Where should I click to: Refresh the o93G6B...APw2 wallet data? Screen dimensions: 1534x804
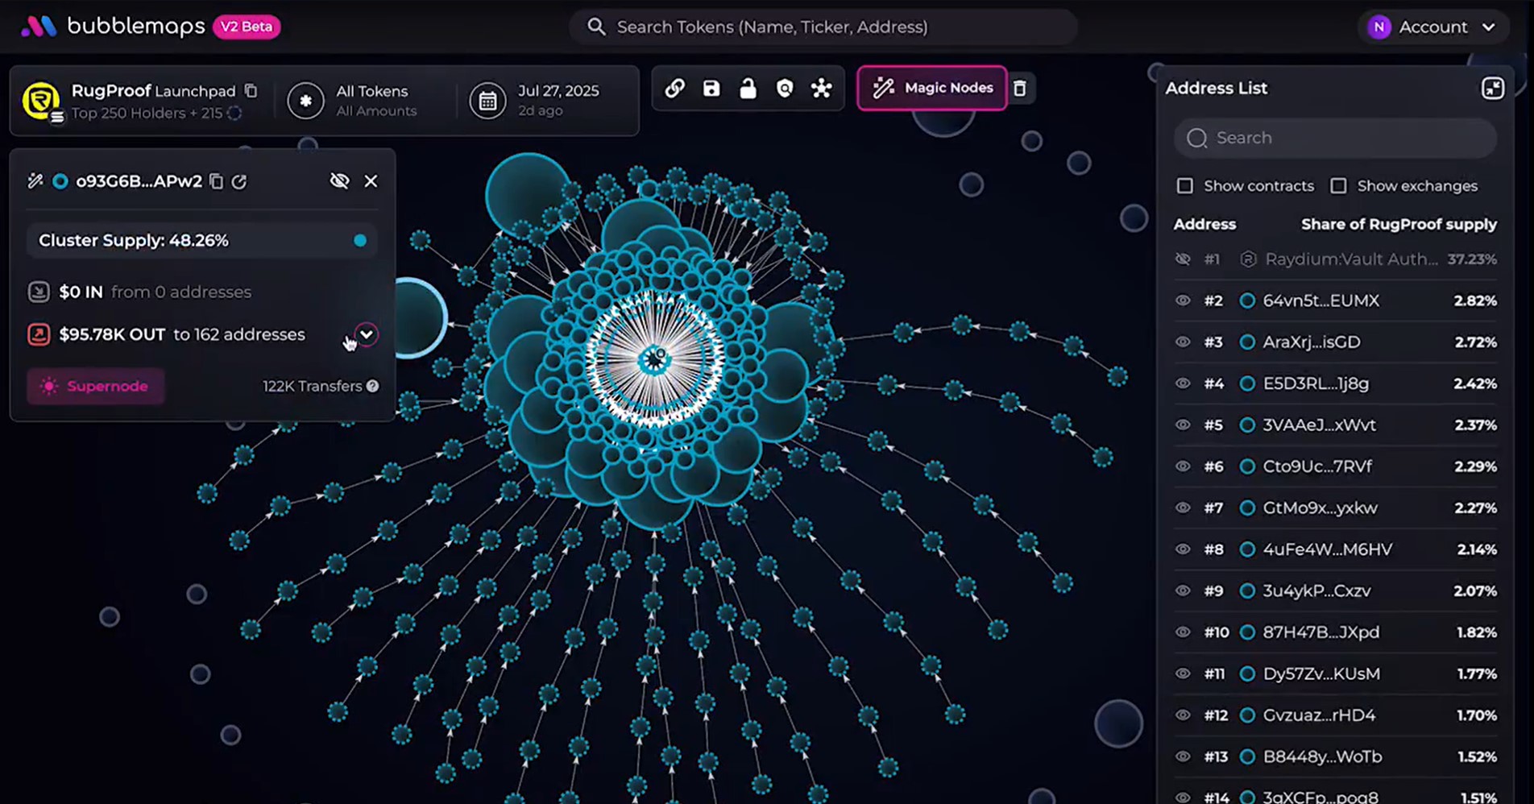239,181
